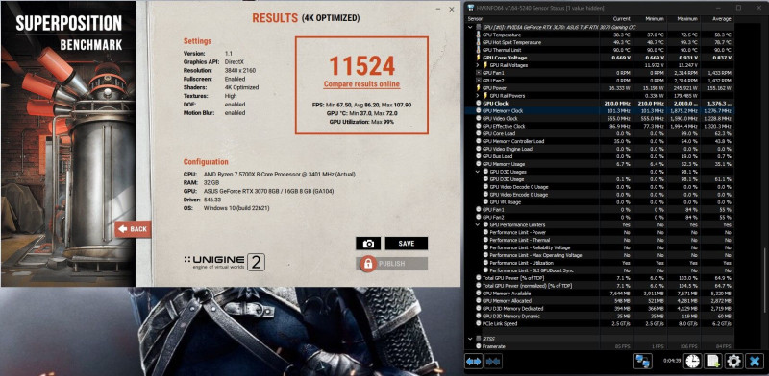Click the SAVE button in results
This screenshot has width=769, height=376.
406,244
